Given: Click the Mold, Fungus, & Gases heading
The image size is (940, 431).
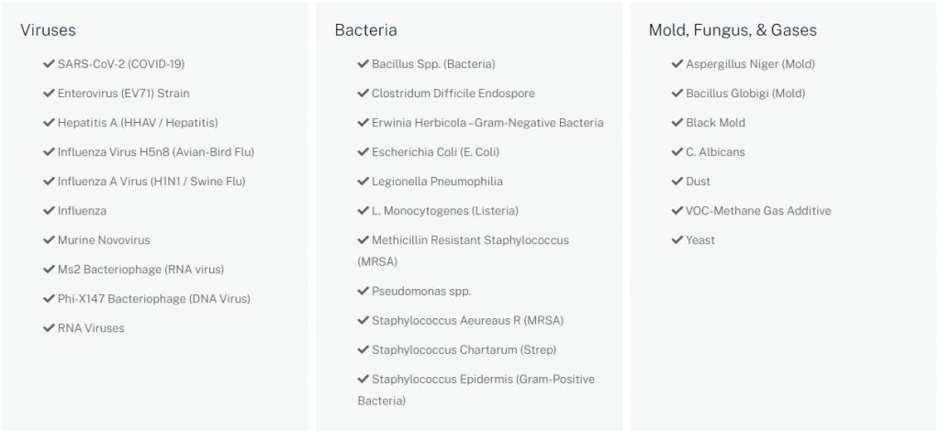Looking at the screenshot, I should [x=732, y=30].
